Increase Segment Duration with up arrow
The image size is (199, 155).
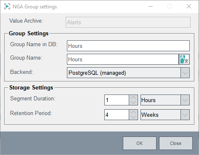tap(133, 97)
